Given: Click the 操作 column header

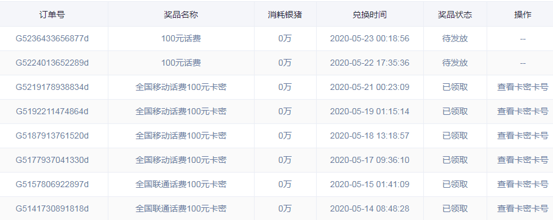Looking at the screenshot, I should pyautogui.click(x=523, y=15).
